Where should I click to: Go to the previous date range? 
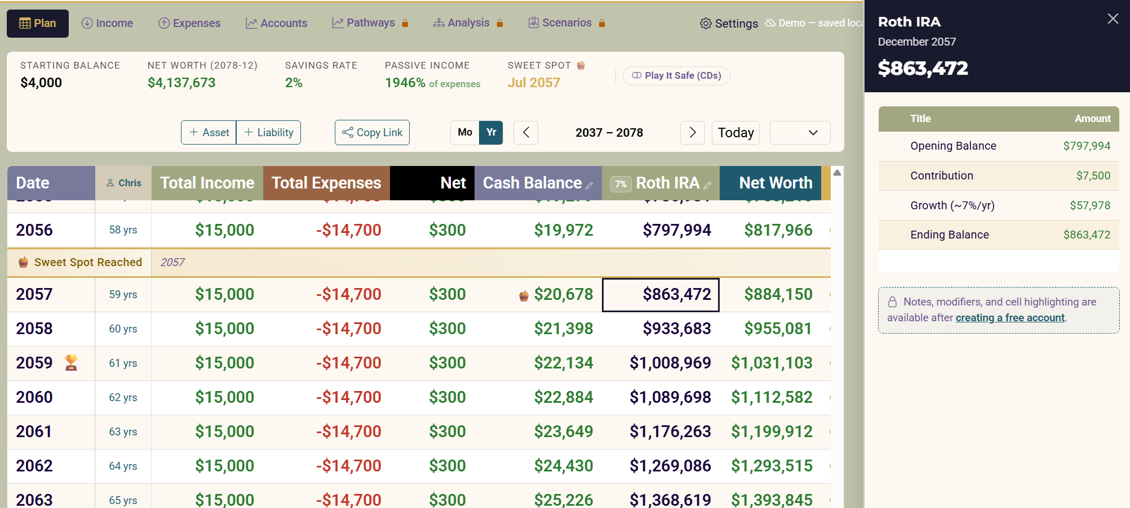(526, 133)
